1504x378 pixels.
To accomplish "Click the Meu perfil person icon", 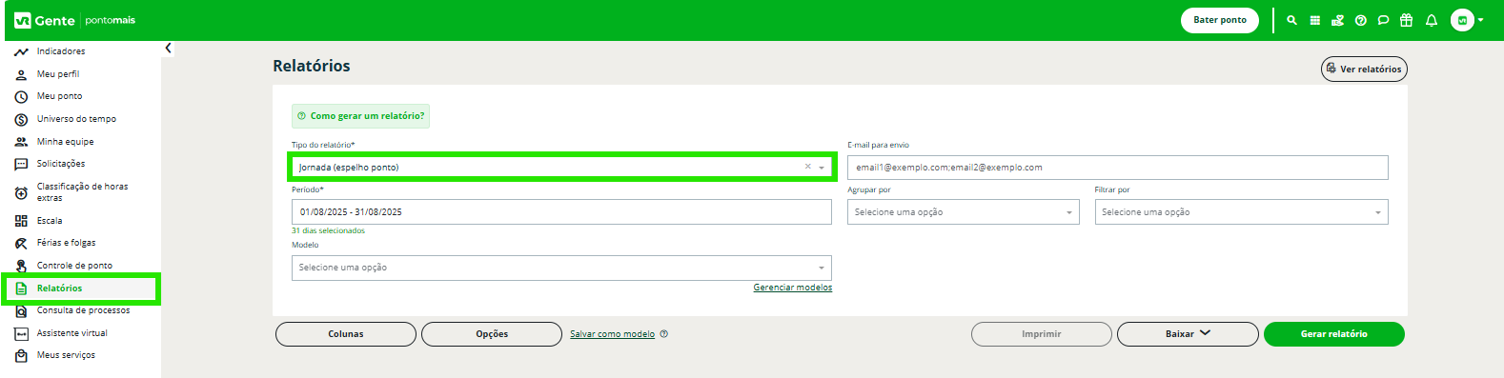I will click(x=21, y=74).
